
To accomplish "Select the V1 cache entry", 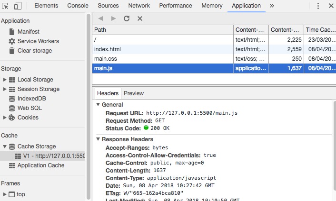I will coord(42,156).
